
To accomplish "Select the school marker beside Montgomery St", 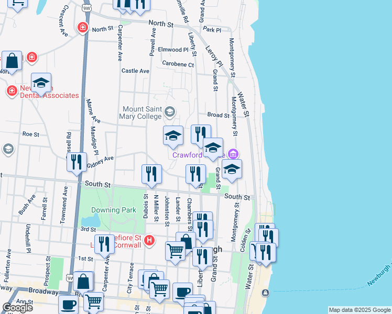I will pos(232,169).
